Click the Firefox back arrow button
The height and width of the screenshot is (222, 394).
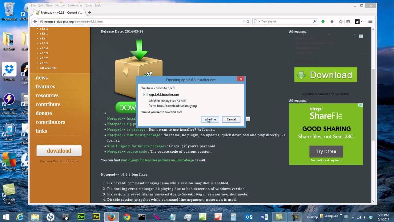[35, 22]
